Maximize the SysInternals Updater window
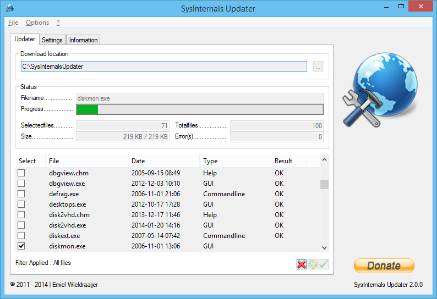Viewport: 437px width, 299px height. (401, 7)
